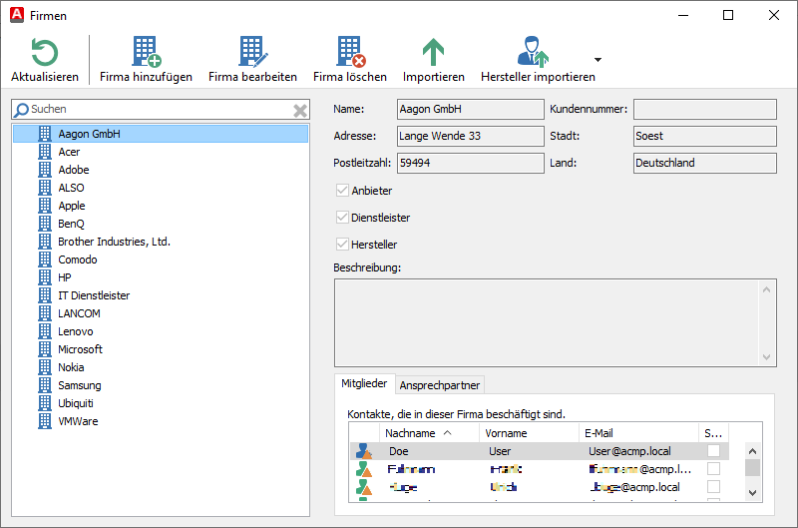The height and width of the screenshot is (528, 798).
Task: Select Microsoft in the company list
Action: click(80, 349)
